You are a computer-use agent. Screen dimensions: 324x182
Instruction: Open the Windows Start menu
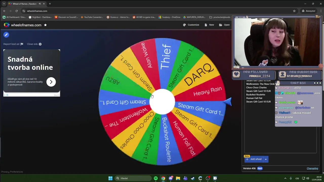pos(110,178)
